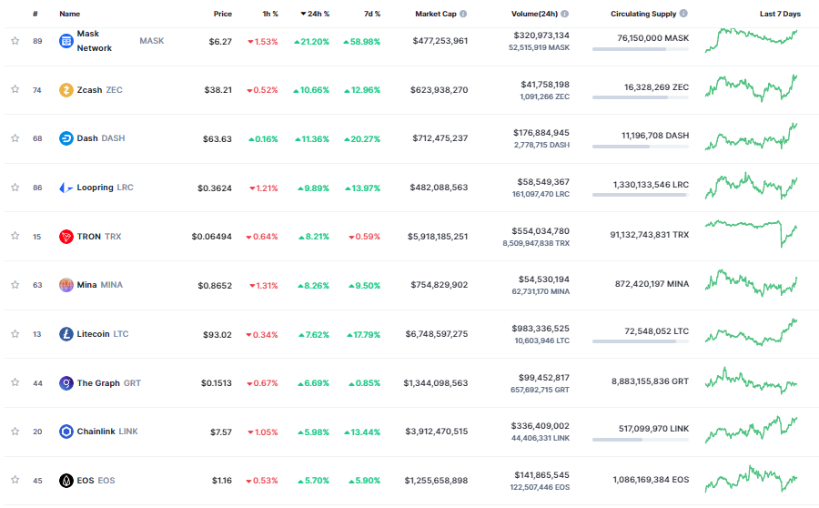Image resolution: width=819 pixels, height=508 pixels.
Task: Open the Zcash ZEC link
Action: pyautogui.click(x=99, y=90)
